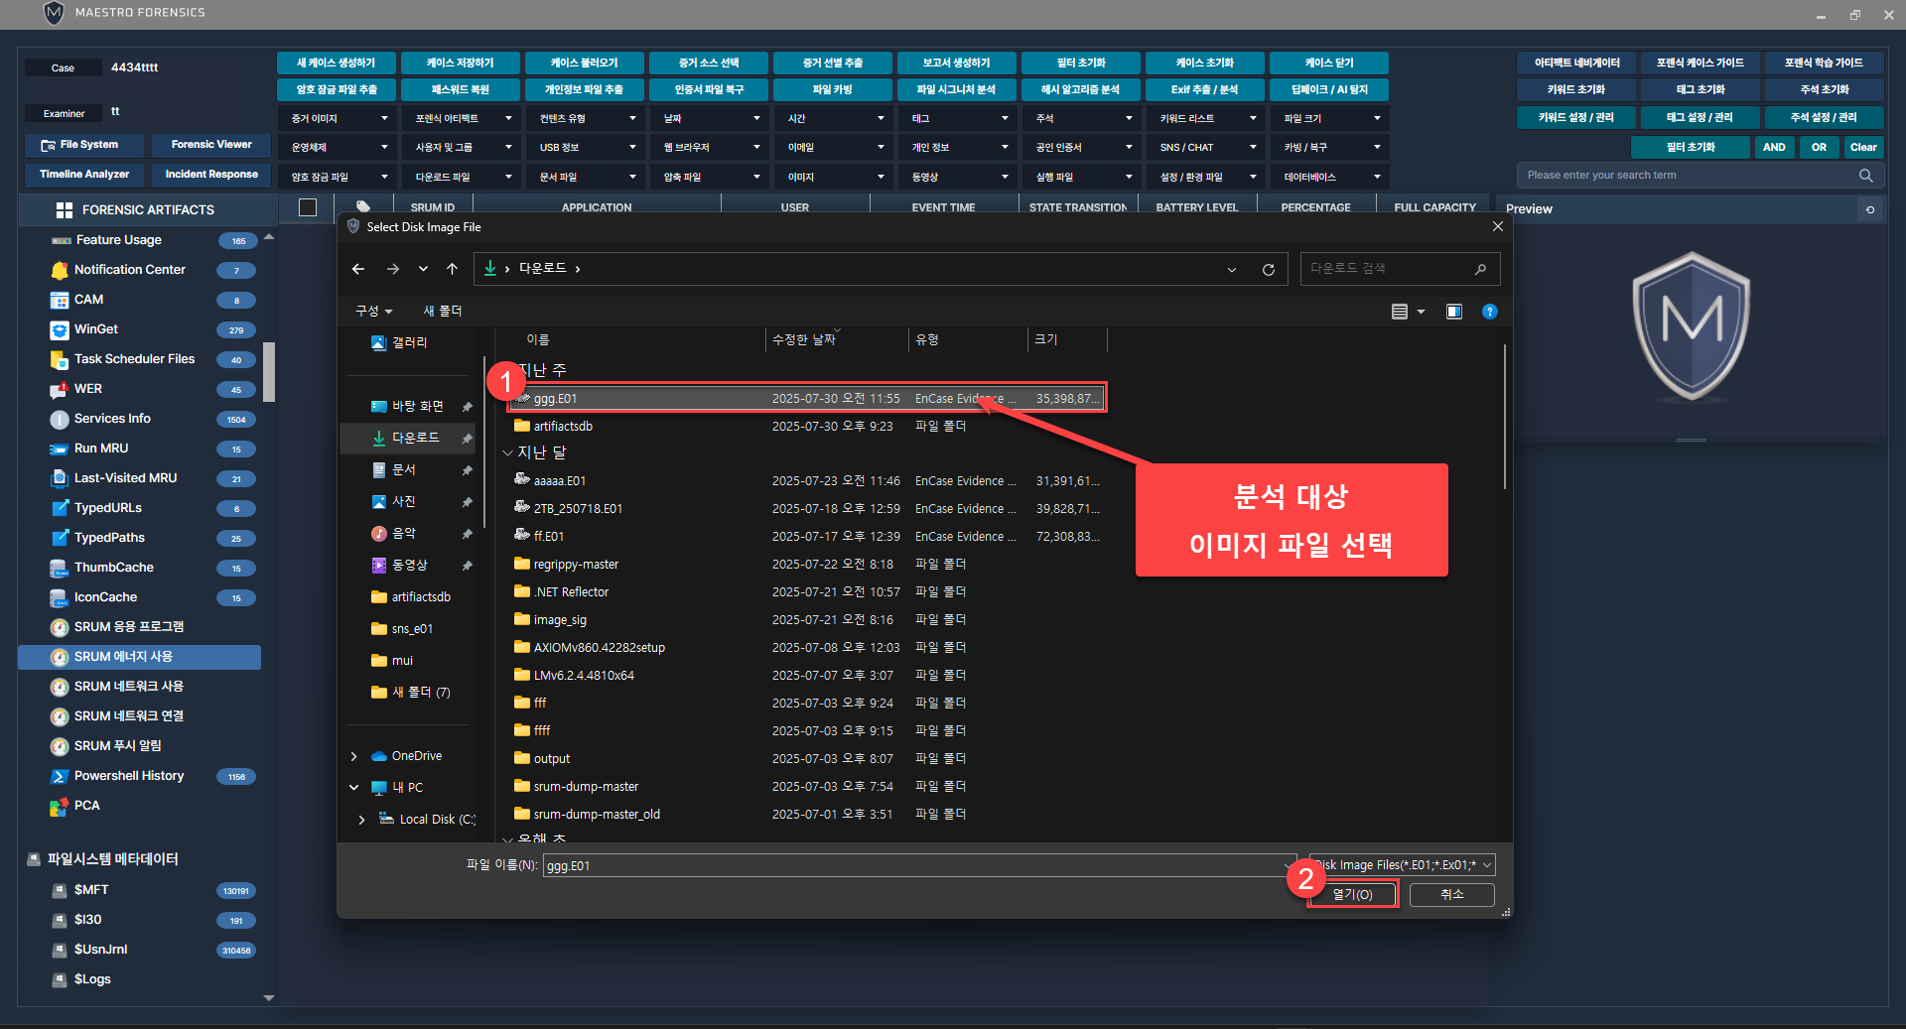Image resolution: width=1906 pixels, height=1029 pixels.
Task: Toggle the OR search operator
Action: point(1819,147)
